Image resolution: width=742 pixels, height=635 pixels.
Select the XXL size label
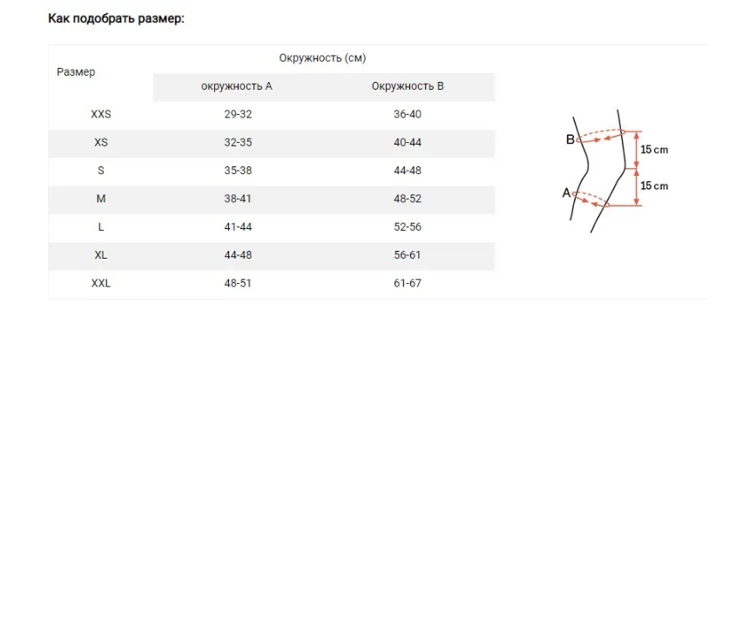coord(101,283)
